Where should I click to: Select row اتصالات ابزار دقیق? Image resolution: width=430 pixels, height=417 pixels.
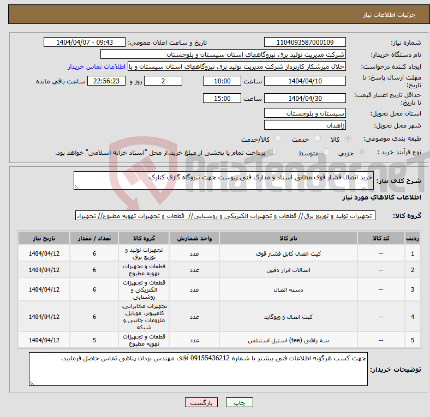point(219,270)
